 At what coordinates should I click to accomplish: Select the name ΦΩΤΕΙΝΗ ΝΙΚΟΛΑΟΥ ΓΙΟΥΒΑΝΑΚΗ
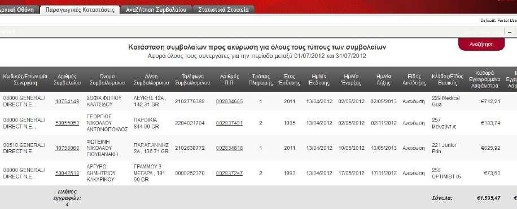103,148
